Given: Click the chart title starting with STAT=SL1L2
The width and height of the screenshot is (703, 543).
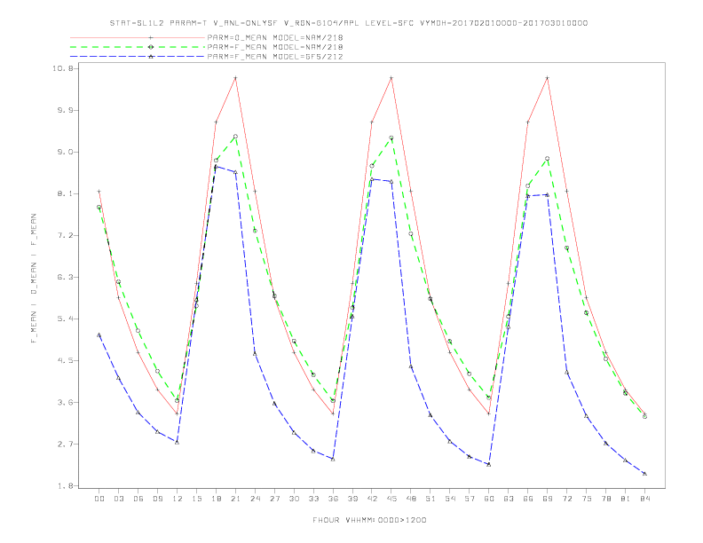Looking at the screenshot, I should click(x=349, y=23).
